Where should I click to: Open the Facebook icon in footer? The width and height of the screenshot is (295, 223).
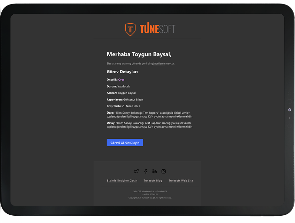point(146,171)
